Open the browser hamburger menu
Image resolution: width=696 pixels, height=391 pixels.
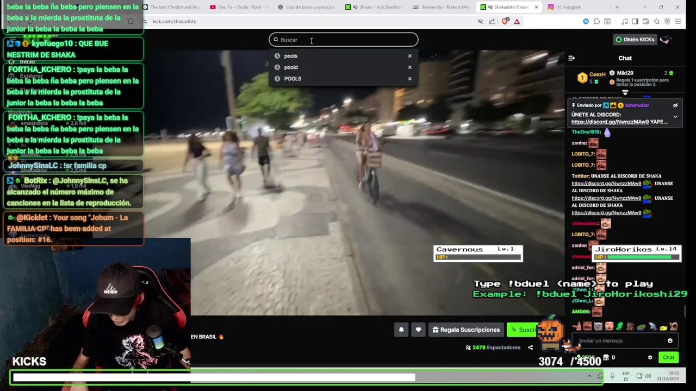(x=678, y=21)
